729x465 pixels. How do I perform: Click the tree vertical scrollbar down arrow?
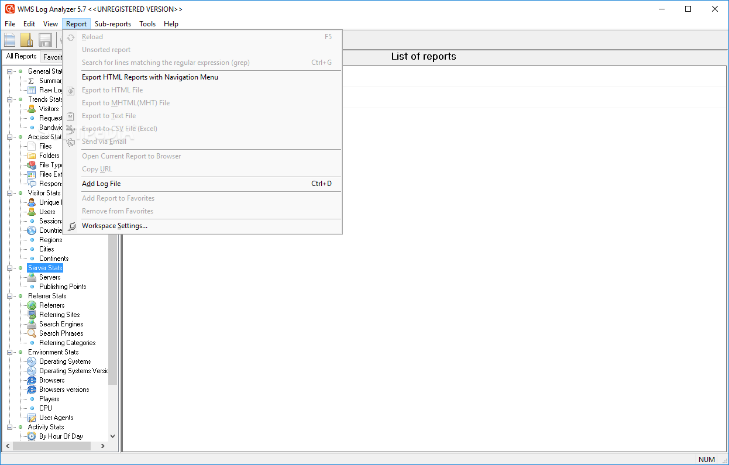click(113, 436)
